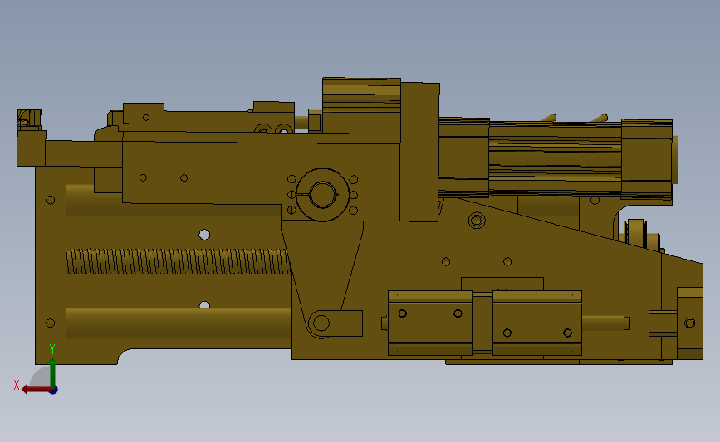Select the pivot eye lug under the triangular bracket
720x442 pixels.
[336, 323]
